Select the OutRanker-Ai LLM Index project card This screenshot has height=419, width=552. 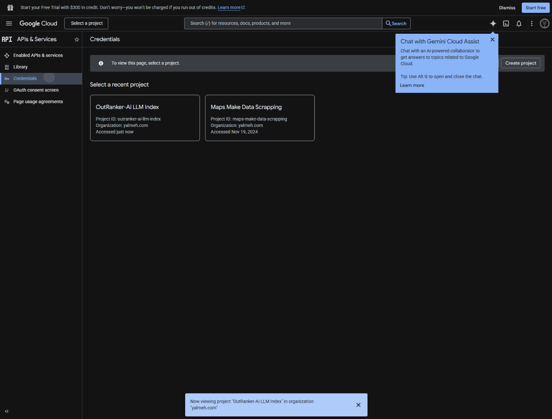pyautogui.click(x=145, y=118)
